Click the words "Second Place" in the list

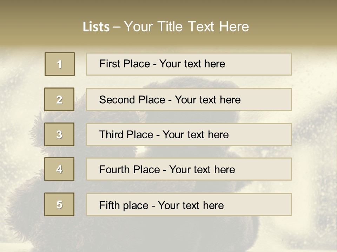point(132,100)
